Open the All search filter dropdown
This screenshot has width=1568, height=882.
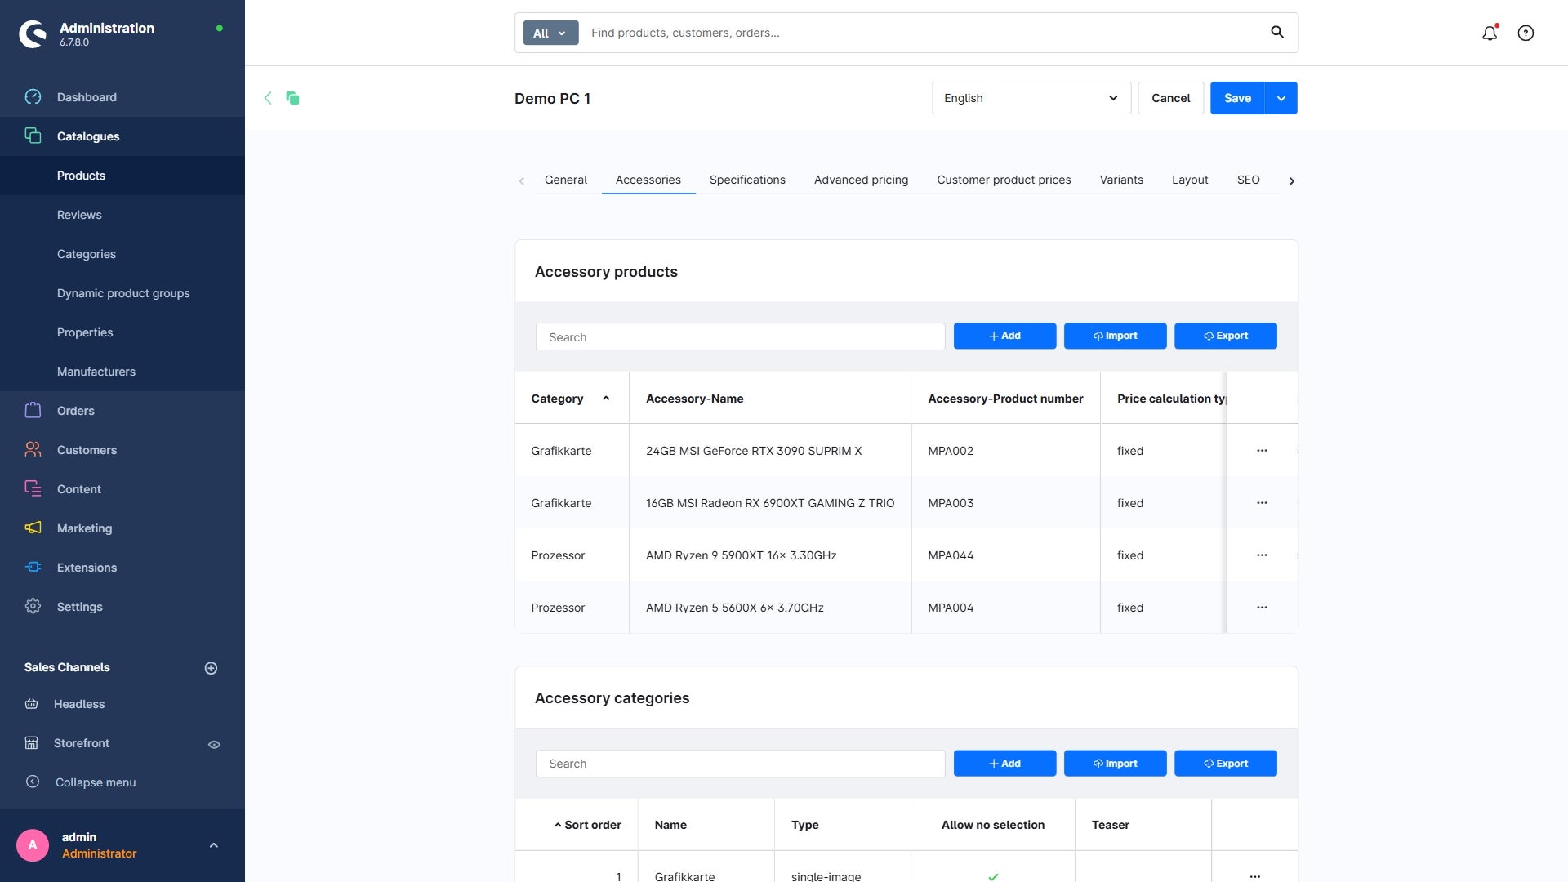pos(550,33)
